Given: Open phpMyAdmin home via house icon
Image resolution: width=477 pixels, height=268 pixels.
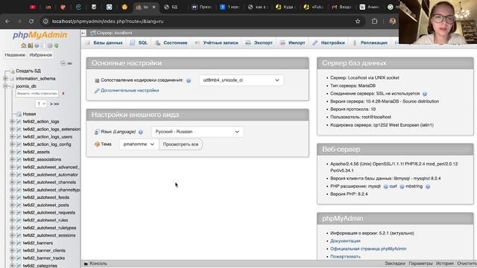Looking at the screenshot, I should [x=23, y=45].
